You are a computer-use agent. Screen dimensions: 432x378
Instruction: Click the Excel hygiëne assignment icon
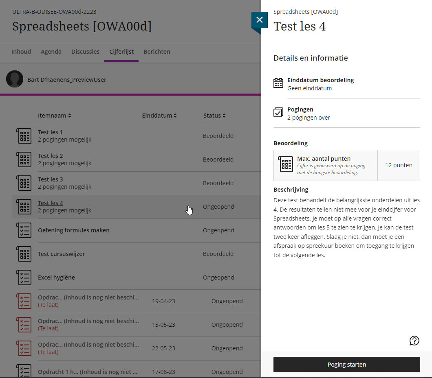pos(24,277)
